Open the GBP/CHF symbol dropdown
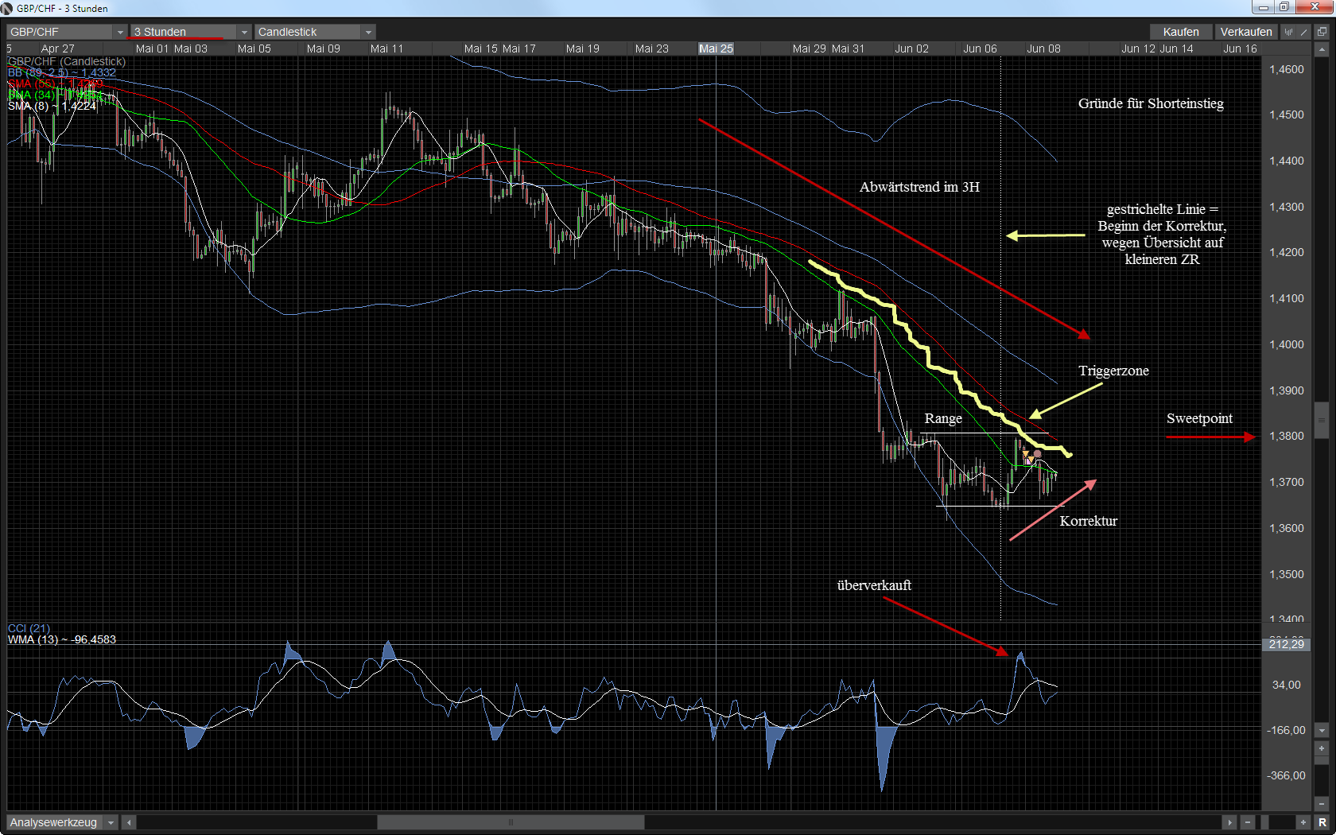 pos(120,33)
